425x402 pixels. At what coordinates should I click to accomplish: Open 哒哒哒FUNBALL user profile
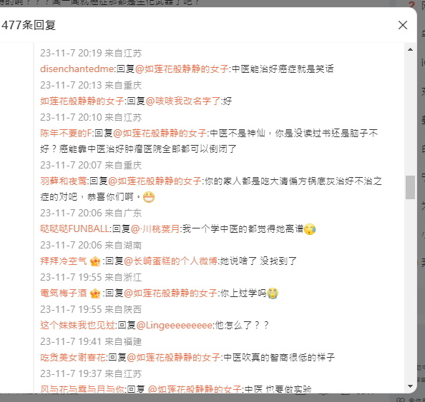[x=75, y=229]
